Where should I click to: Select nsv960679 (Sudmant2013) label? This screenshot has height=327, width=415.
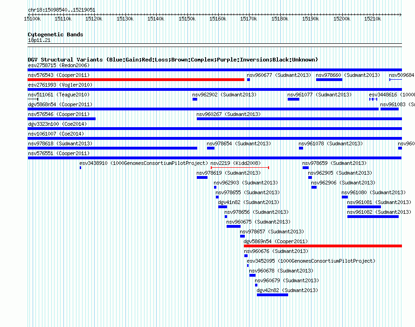[x=287, y=280]
